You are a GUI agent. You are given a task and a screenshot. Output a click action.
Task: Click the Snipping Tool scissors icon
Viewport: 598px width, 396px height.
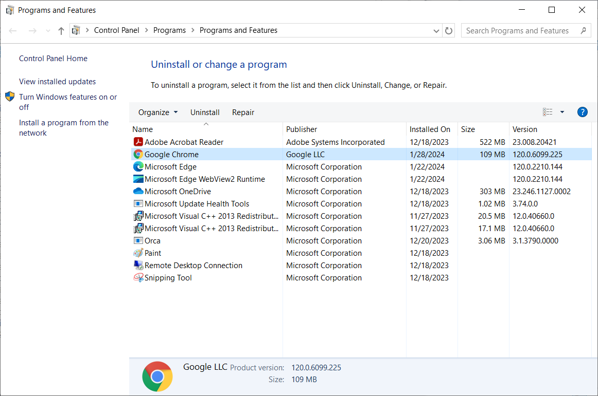click(x=138, y=277)
